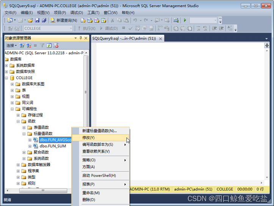The width and height of the screenshot is (274, 206).
Task: Select the 数据库触发器 folder
Action: coord(39,165)
